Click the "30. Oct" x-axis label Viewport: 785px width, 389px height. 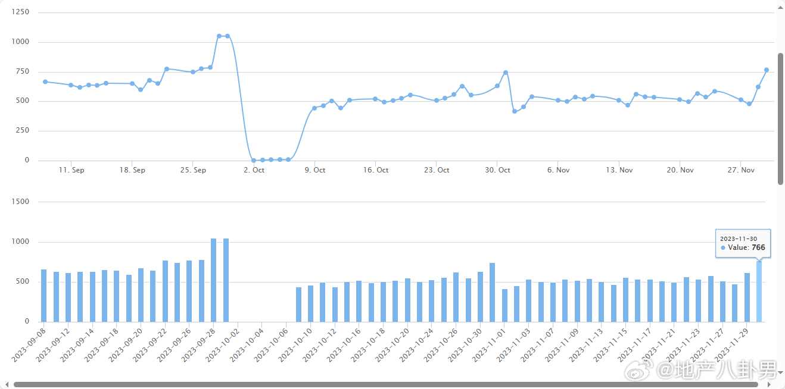(x=497, y=170)
